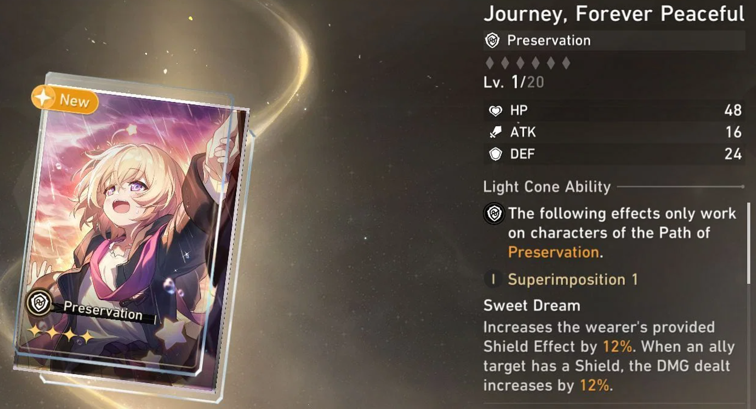This screenshot has width=756, height=409.
Task: Click the Journey, Forever Peaceful title
Action: (x=614, y=14)
